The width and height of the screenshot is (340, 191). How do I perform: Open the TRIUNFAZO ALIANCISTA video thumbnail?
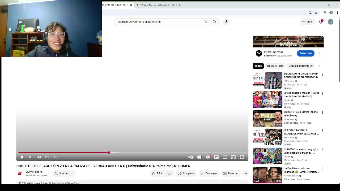pyautogui.click(x=267, y=81)
